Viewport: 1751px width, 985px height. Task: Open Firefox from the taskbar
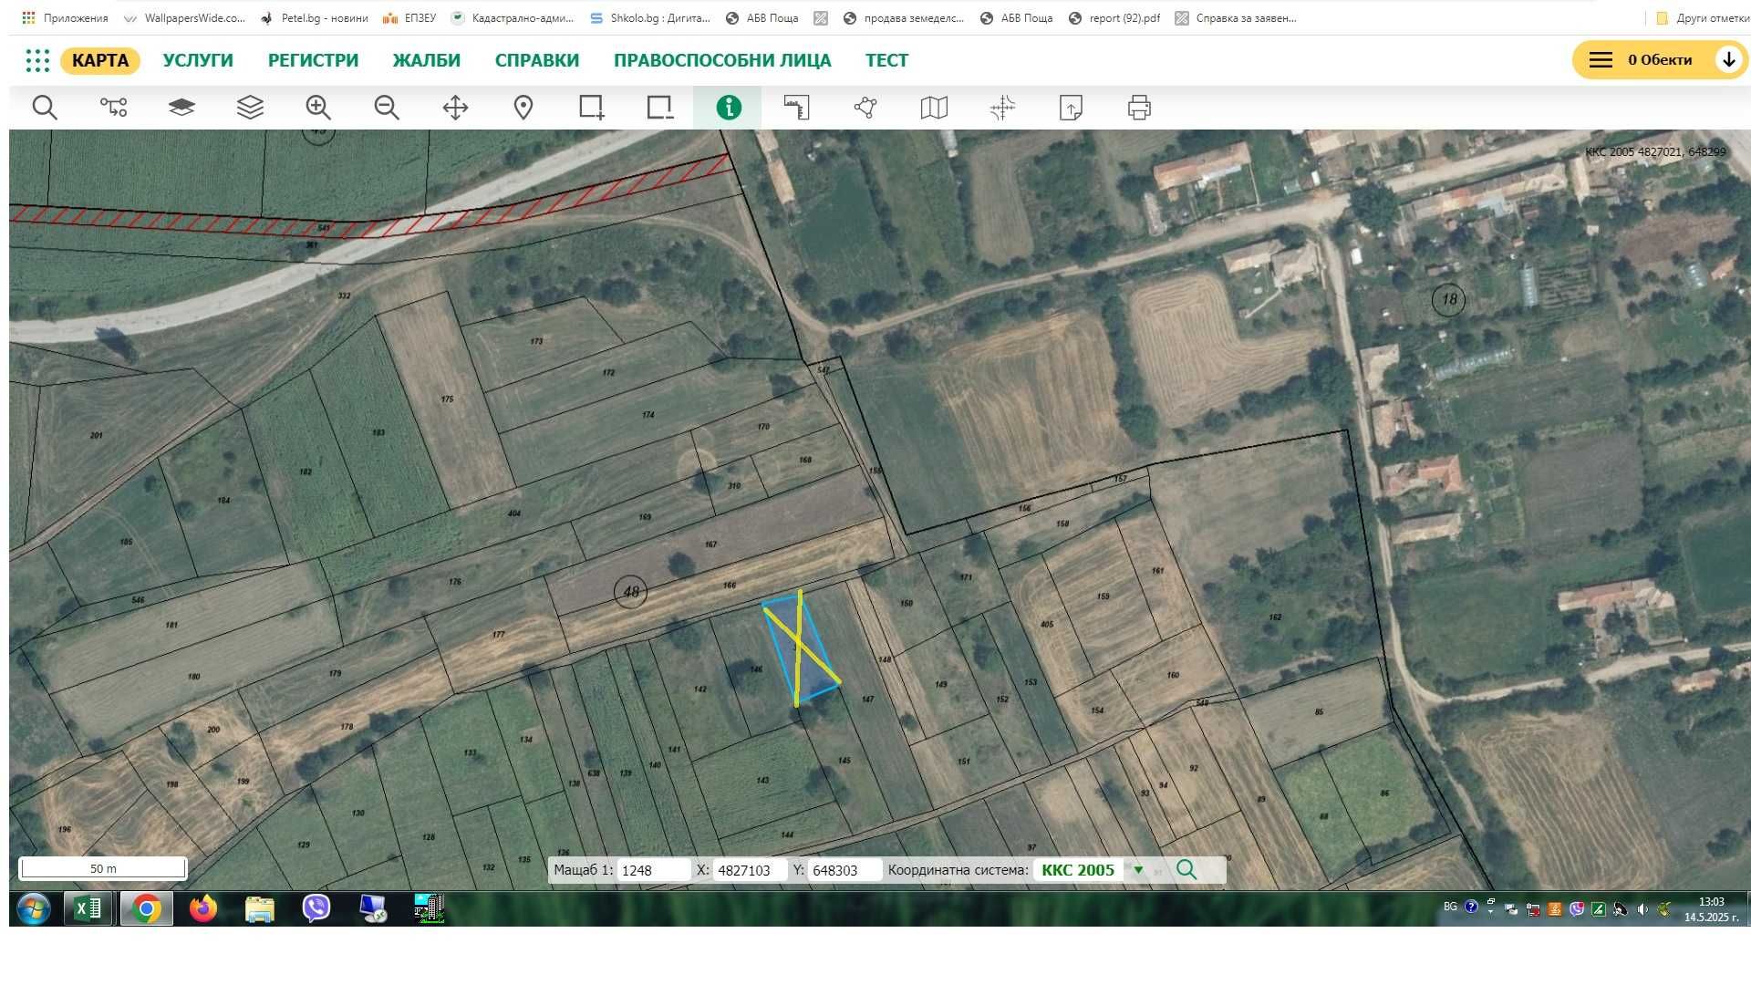(202, 909)
